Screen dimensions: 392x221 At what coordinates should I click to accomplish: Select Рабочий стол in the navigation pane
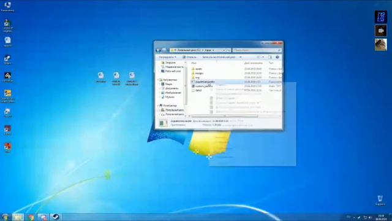171,71
